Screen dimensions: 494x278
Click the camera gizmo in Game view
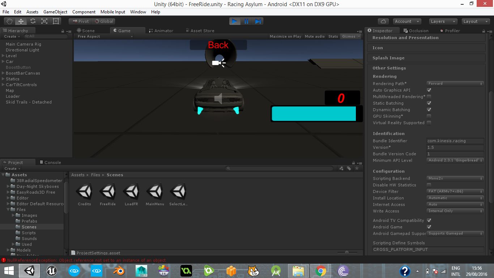point(219,63)
